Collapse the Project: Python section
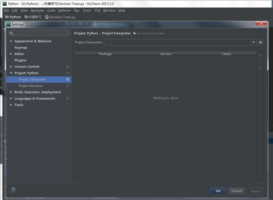 pos(11,73)
